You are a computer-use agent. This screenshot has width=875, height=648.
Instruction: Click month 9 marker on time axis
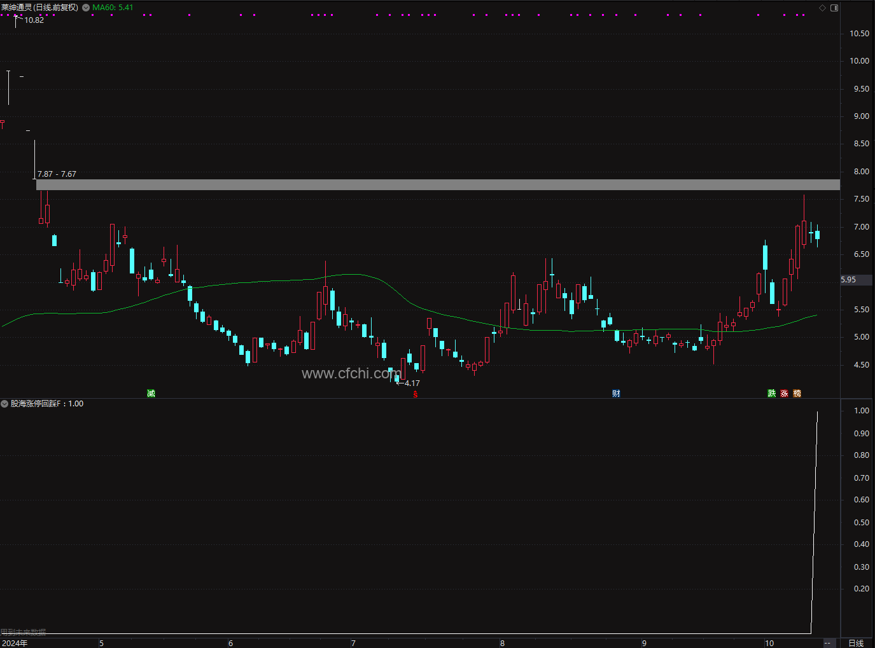click(x=644, y=643)
